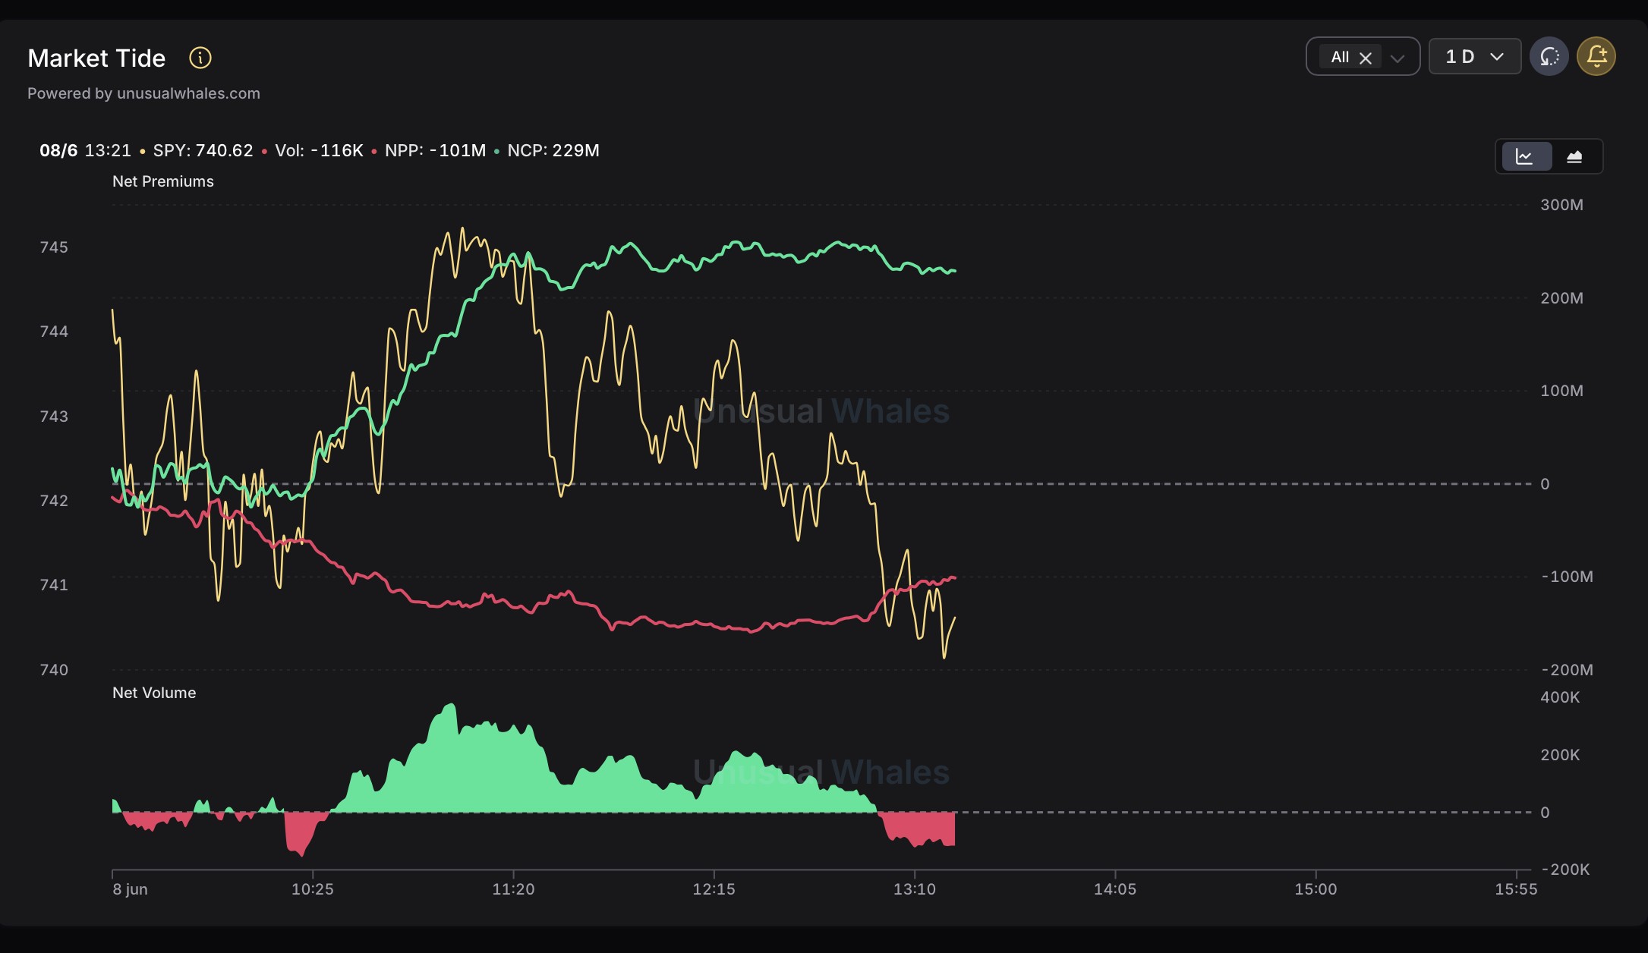Screen dimensions: 1648x953
Task: Click the -200M premium axis label
Action: point(1568,670)
